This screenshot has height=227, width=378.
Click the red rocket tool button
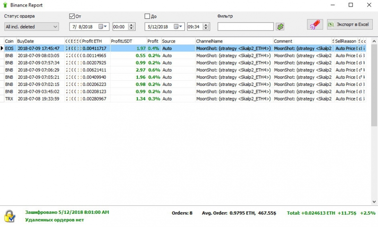coord(315,25)
